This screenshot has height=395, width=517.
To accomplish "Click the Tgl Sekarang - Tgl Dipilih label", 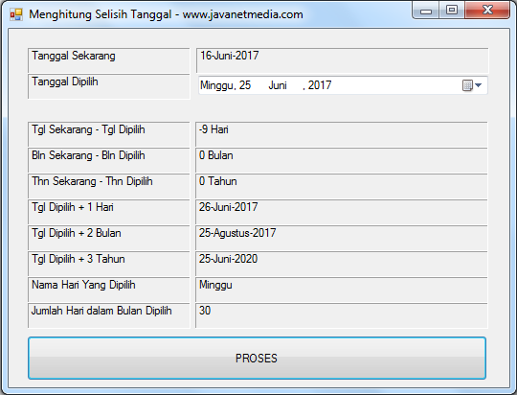I will [109, 134].
